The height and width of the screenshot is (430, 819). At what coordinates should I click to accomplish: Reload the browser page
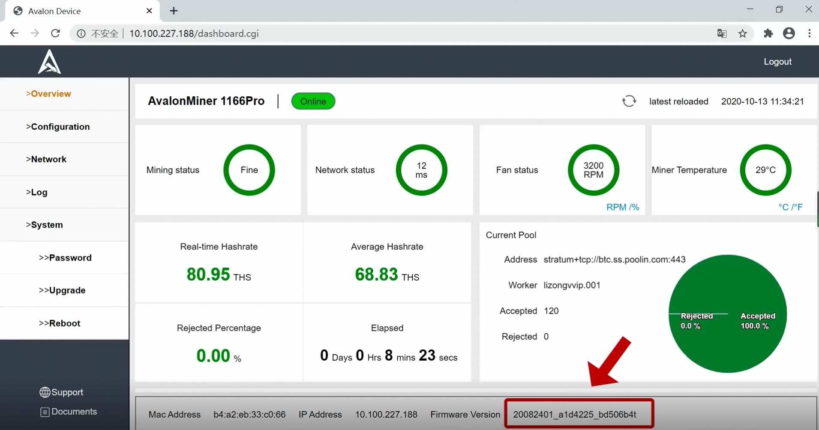(x=55, y=33)
